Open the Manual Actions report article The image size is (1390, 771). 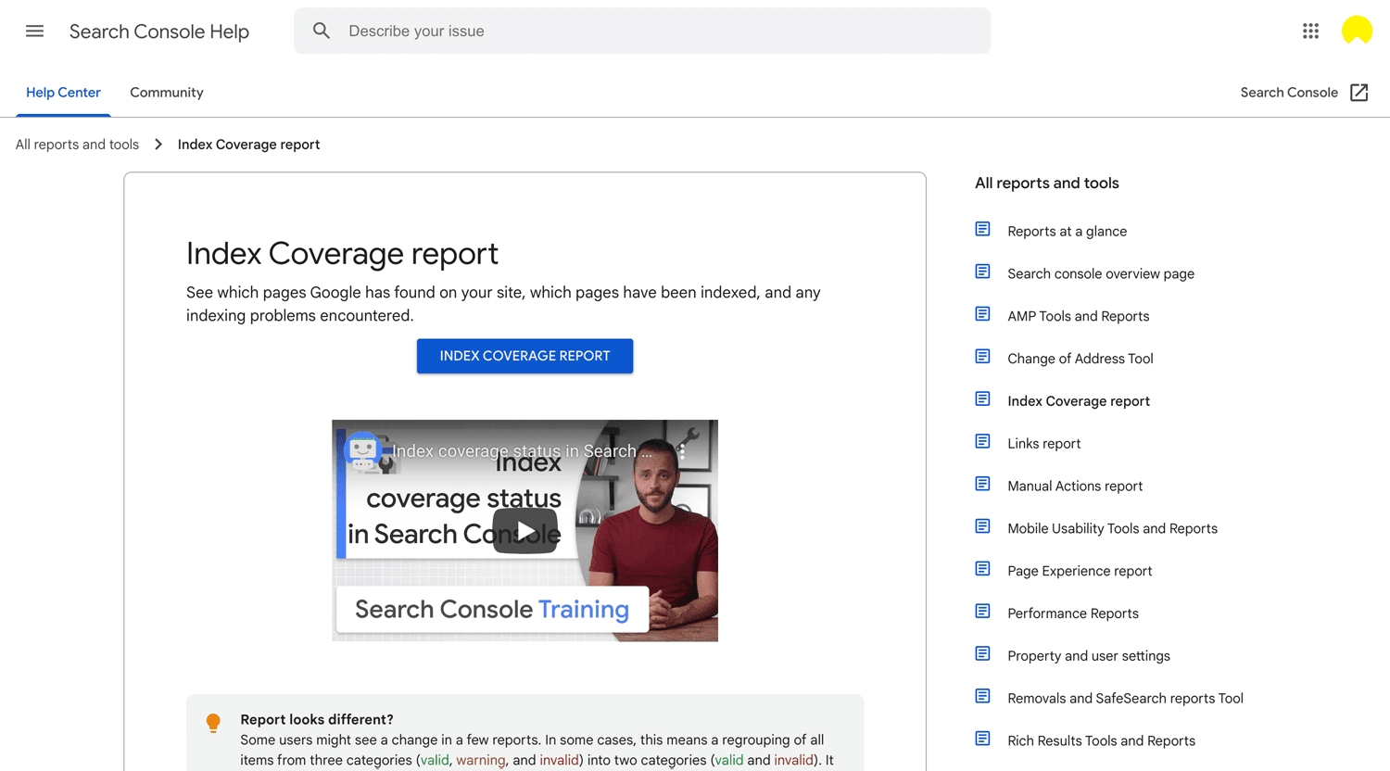[x=1075, y=487]
